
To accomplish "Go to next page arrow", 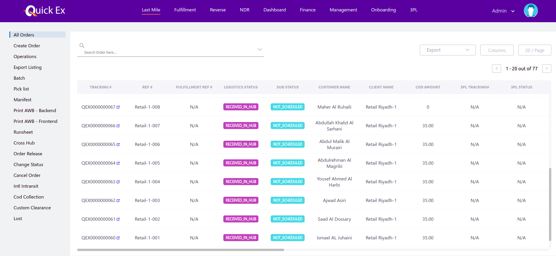I will [547, 68].
